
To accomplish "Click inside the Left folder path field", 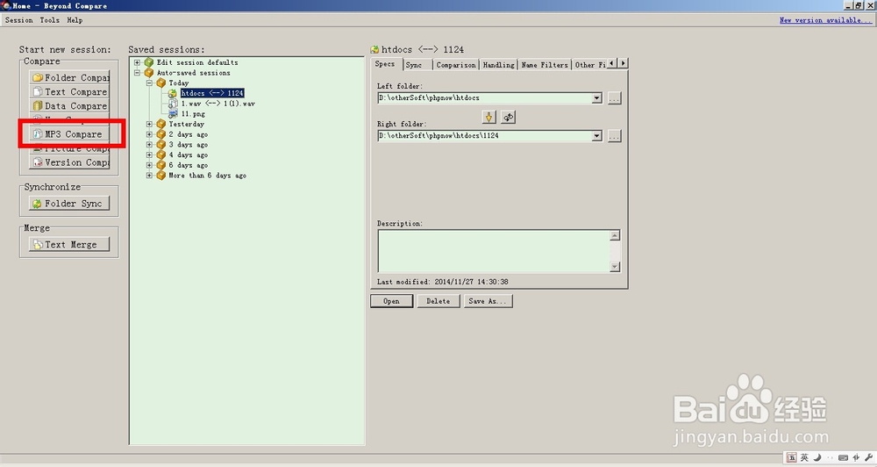I will tap(485, 98).
